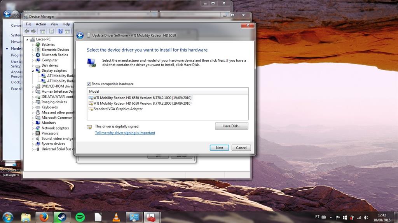
Task: Click the red toolbox taskbar button
Action: [152, 217]
